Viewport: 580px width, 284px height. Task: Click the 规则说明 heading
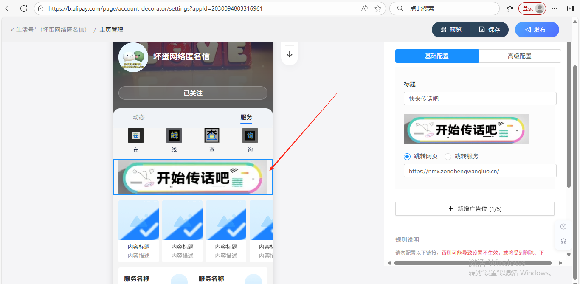tap(407, 240)
